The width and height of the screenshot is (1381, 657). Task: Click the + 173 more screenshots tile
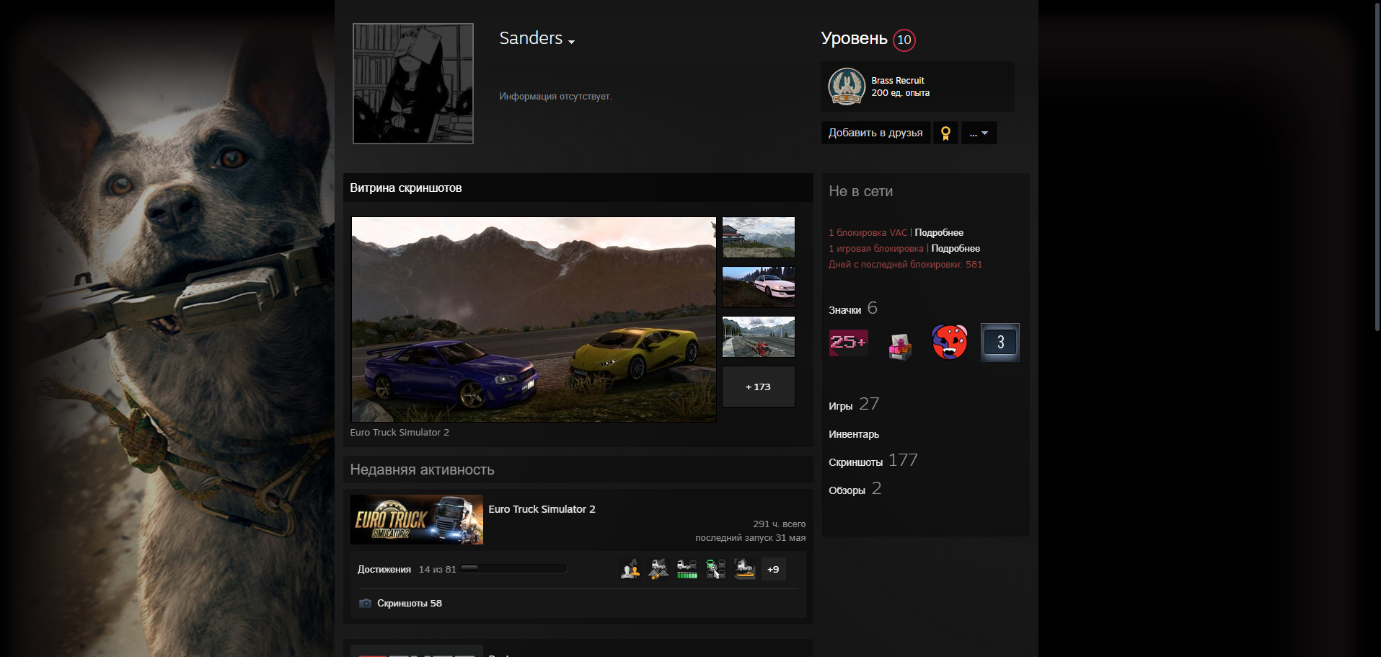759,387
